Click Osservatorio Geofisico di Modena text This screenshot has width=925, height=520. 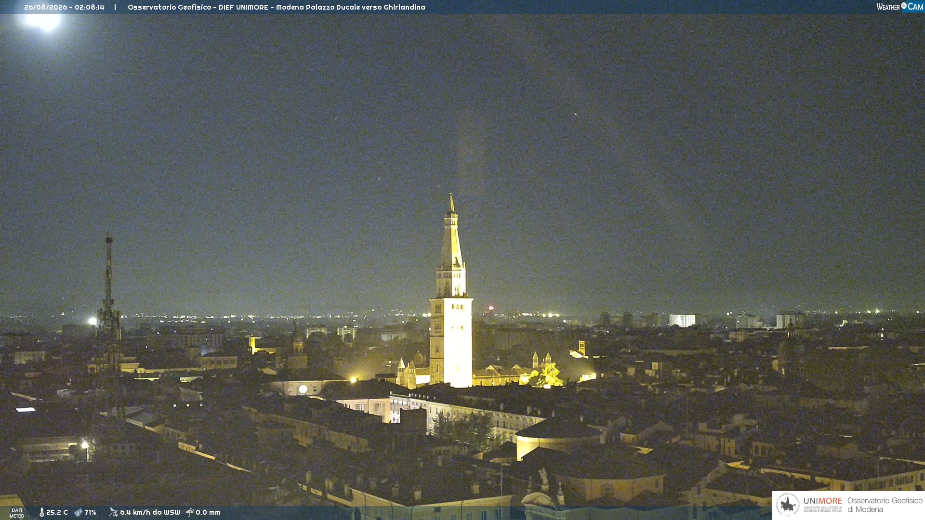pos(885,505)
